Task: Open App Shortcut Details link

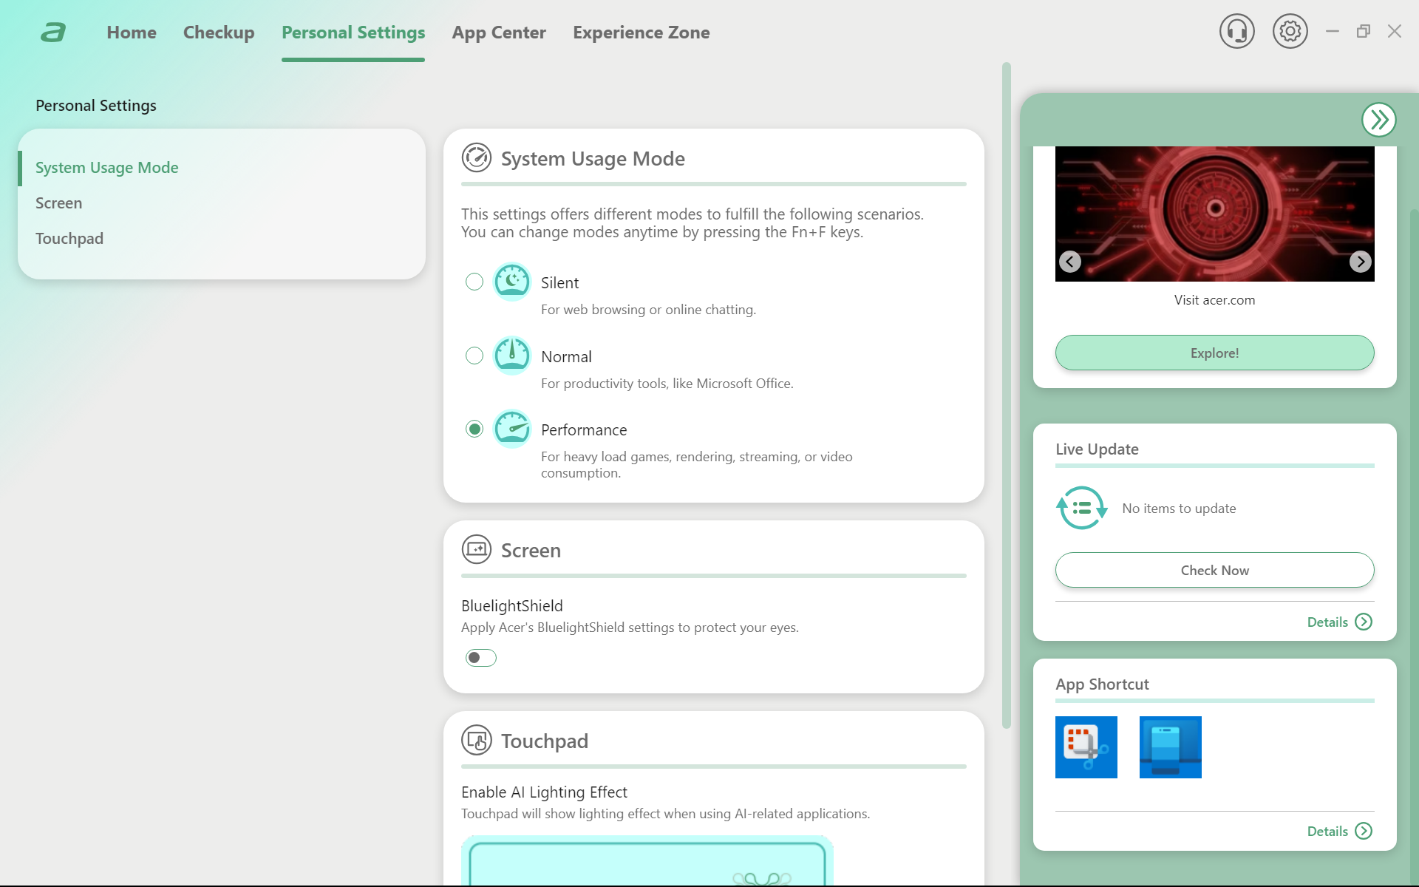Action: point(1328,831)
